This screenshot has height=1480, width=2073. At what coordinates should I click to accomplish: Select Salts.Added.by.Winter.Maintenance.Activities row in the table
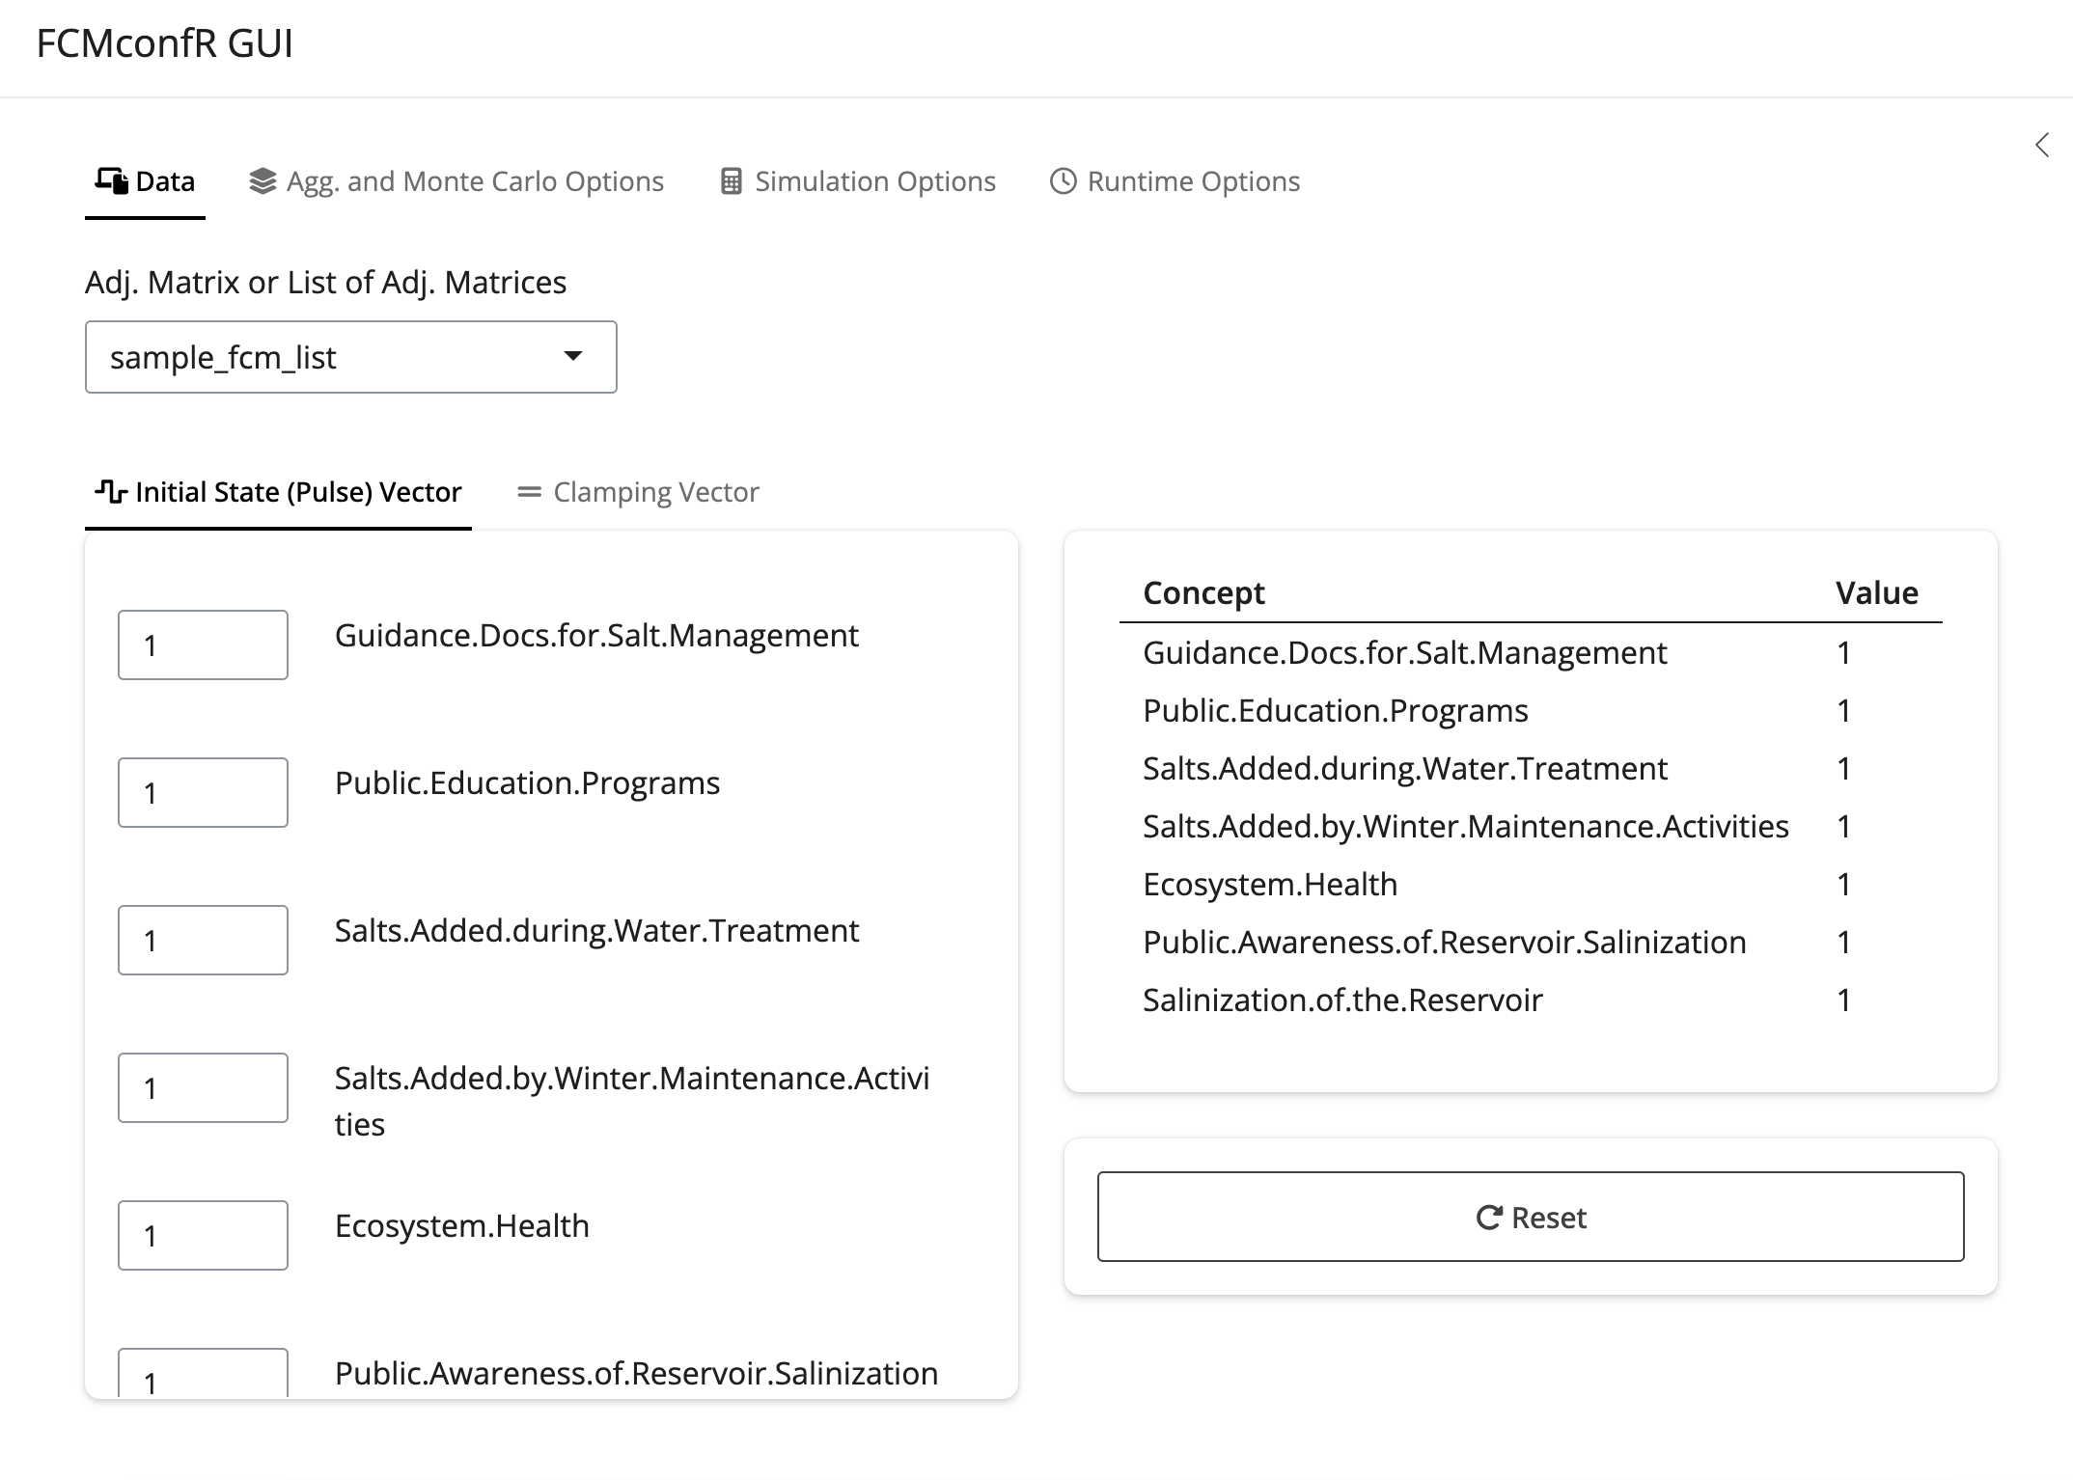(1531, 826)
